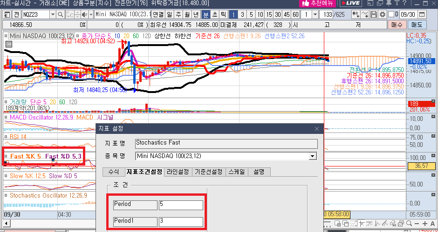Click the floppy disk save chart icon
This screenshot has width=438, height=232.
pyautogui.click(x=374, y=14)
